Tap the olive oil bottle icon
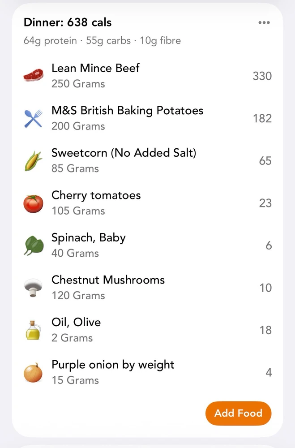Image resolution: width=295 pixels, height=448 pixels. click(33, 330)
